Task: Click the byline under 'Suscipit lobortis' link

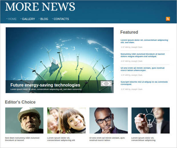Action: point(132,89)
